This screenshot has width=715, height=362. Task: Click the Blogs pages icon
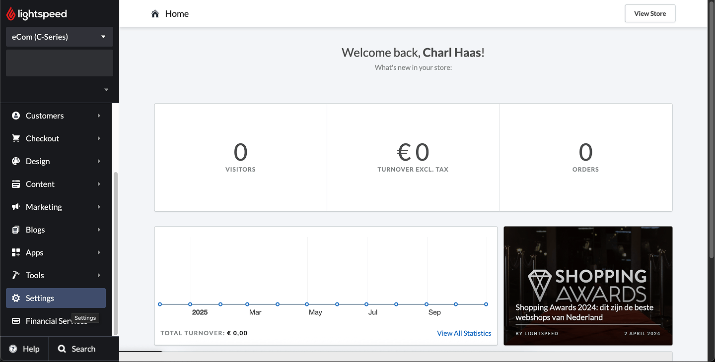[x=16, y=230]
